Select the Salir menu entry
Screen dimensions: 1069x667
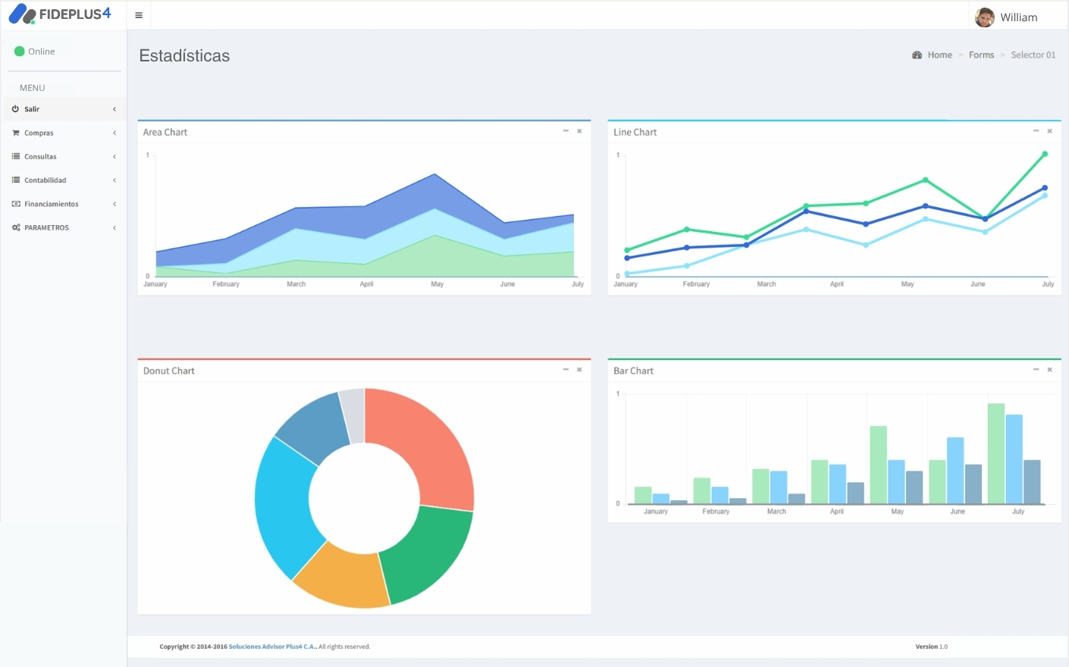pos(33,108)
